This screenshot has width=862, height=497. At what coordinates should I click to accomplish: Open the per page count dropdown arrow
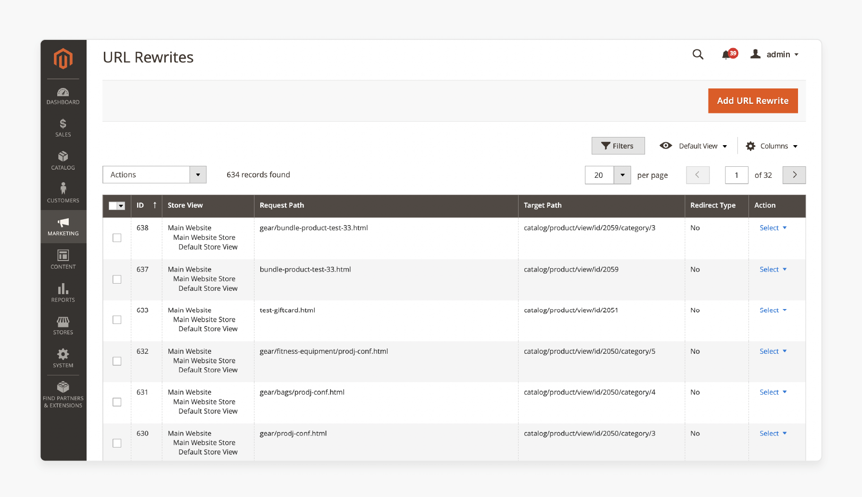click(x=622, y=175)
